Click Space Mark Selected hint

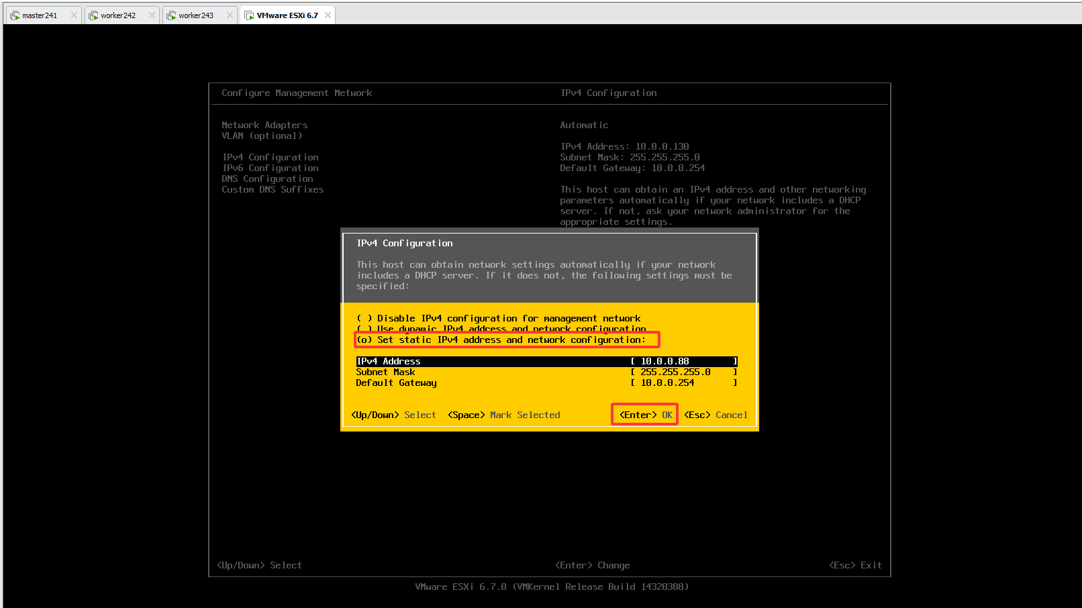coord(503,415)
